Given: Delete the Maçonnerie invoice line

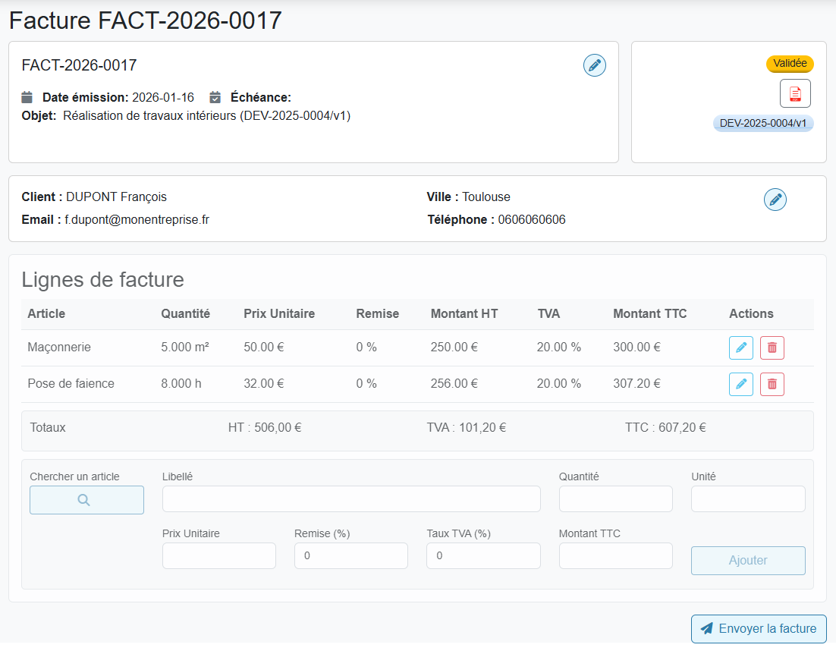Looking at the screenshot, I should pos(772,348).
